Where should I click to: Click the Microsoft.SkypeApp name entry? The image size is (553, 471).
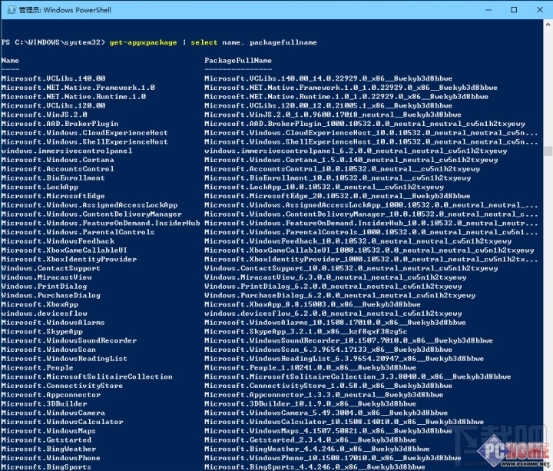pyautogui.click(x=41, y=331)
